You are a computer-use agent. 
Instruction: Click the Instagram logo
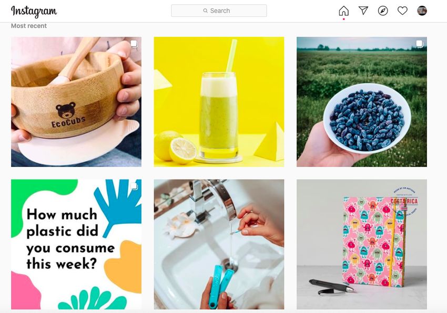34,12
